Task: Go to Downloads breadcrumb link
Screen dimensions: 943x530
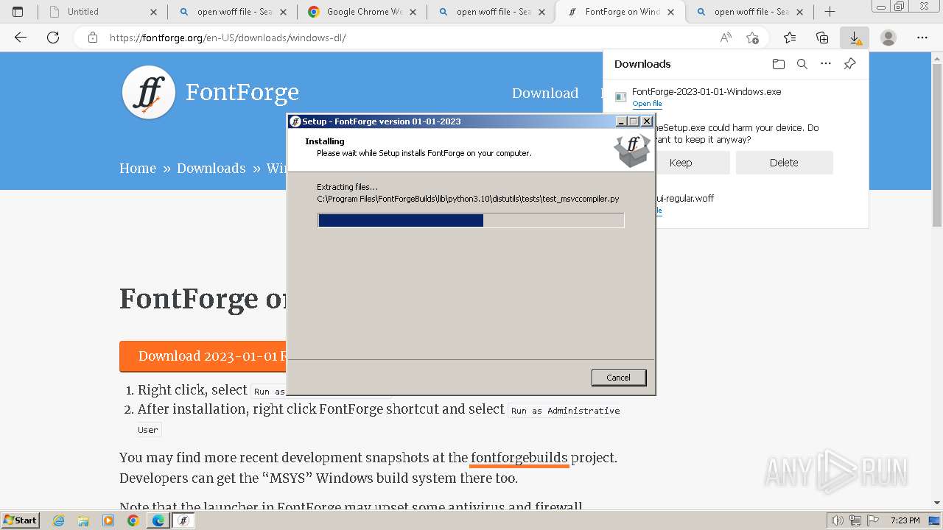Action: point(211,168)
